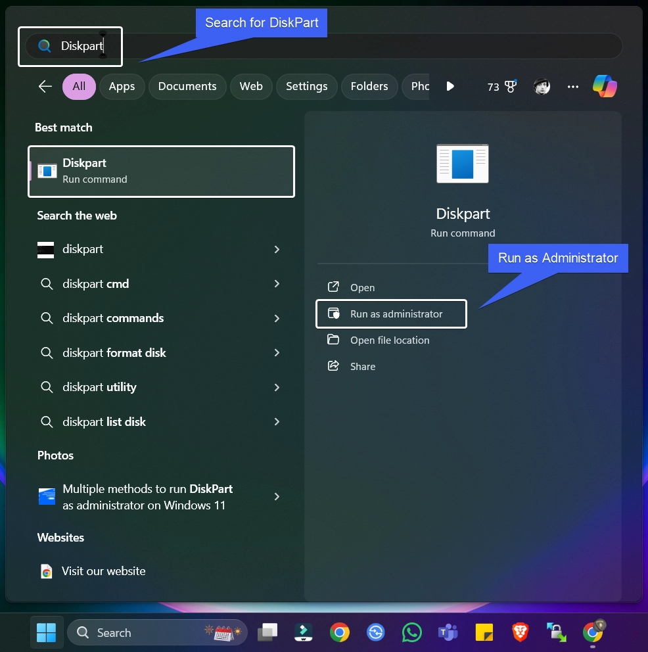Open Microsoft Teams from the taskbar
This screenshot has width=648, height=652.
pos(448,632)
